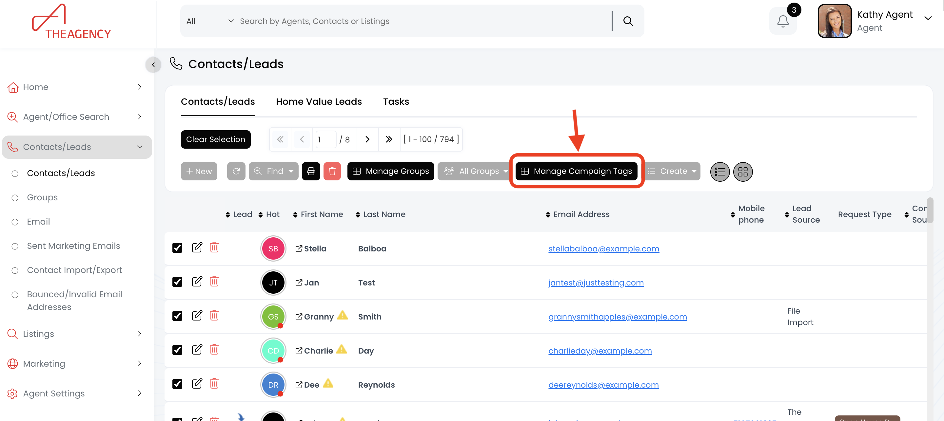Edit Stella Balboa contact with pencil icon
This screenshot has width=944, height=421.
197,248
